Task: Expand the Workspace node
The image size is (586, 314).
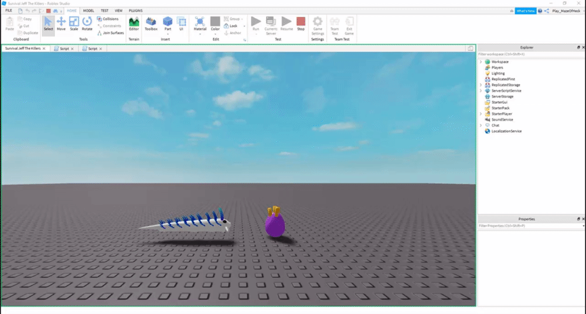Action: pyautogui.click(x=481, y=62)
